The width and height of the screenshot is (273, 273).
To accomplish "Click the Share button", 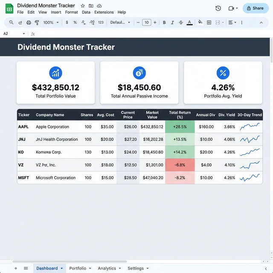I will pos(256,8).
